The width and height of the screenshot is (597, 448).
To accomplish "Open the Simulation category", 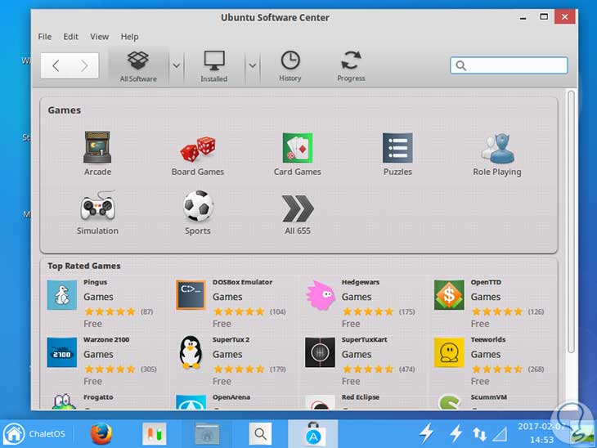I will coord(97,213).
